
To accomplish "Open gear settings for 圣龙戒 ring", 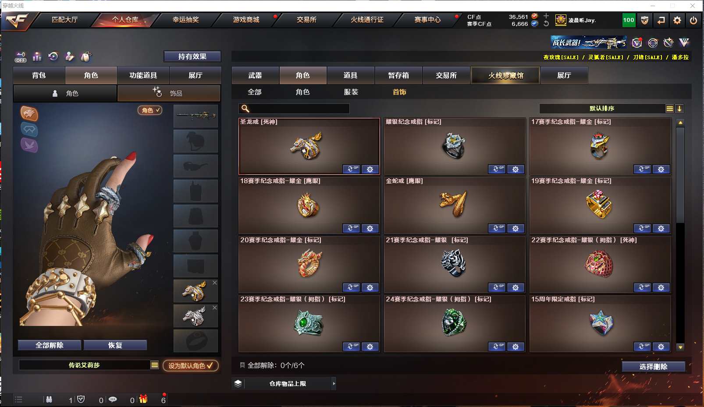I will point(370,169).
